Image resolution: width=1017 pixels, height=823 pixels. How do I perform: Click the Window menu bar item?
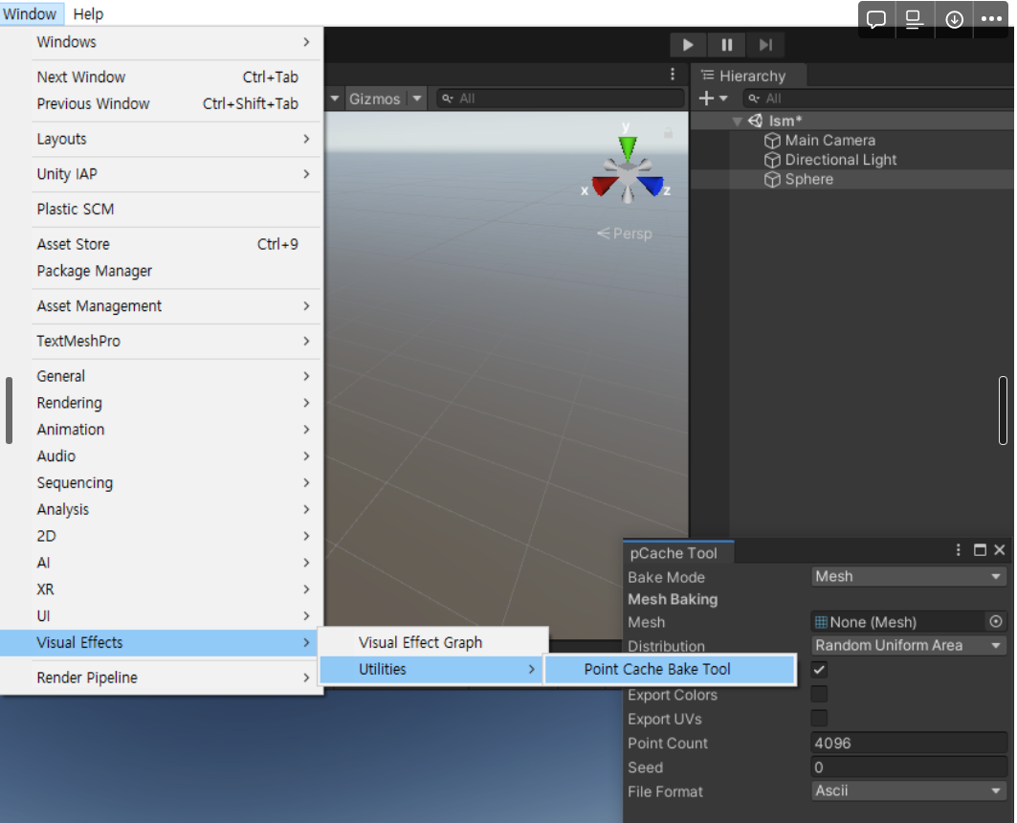[31, 13]
